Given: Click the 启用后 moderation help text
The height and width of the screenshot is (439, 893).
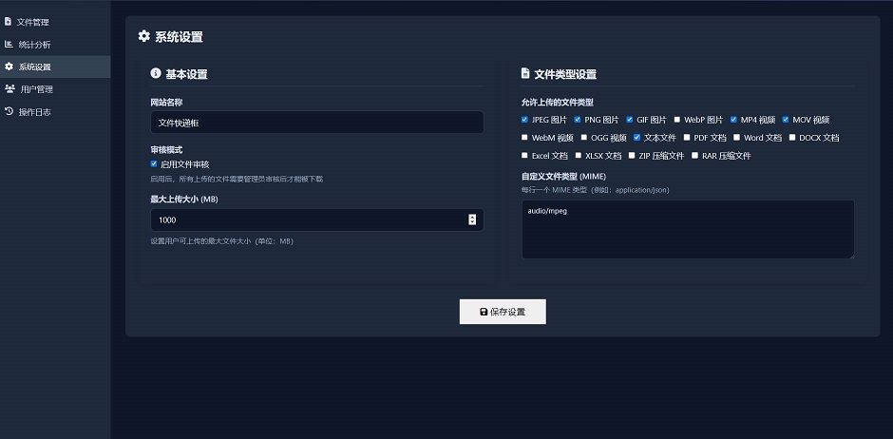Looking at the screenshot, I should pos(237,179).
